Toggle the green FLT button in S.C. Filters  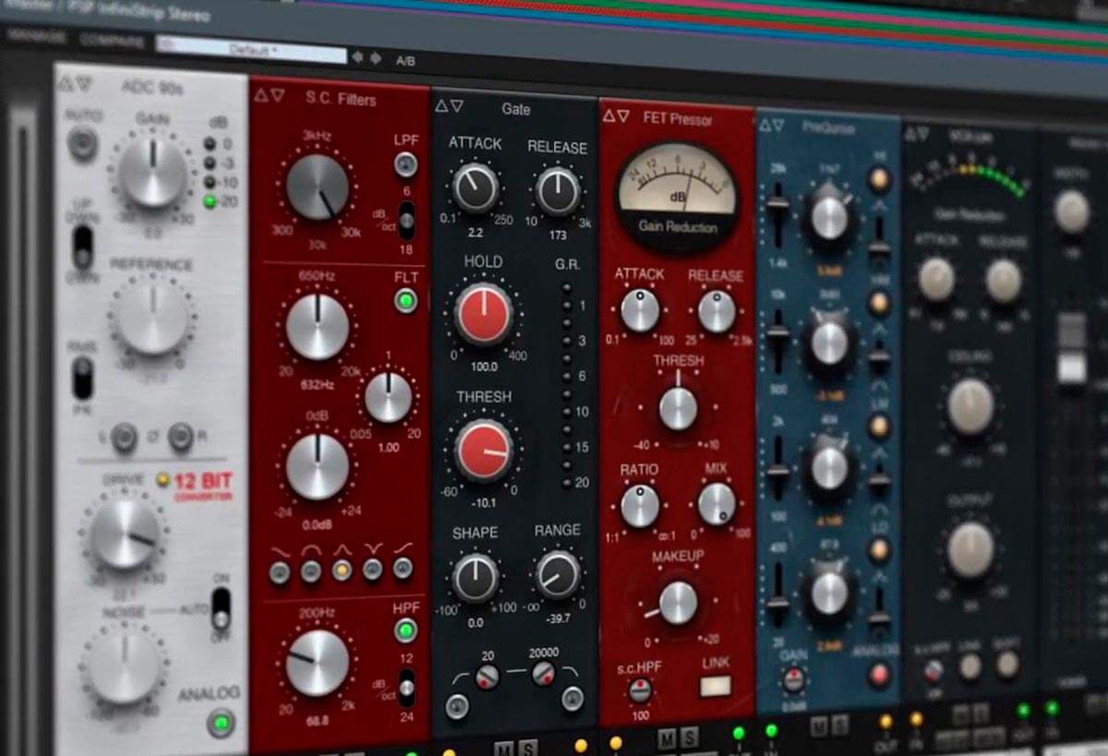(x=405, y=300)
